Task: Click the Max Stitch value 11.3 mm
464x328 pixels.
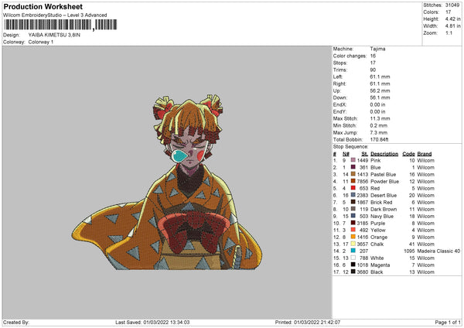Action: [x=380, y=118]
